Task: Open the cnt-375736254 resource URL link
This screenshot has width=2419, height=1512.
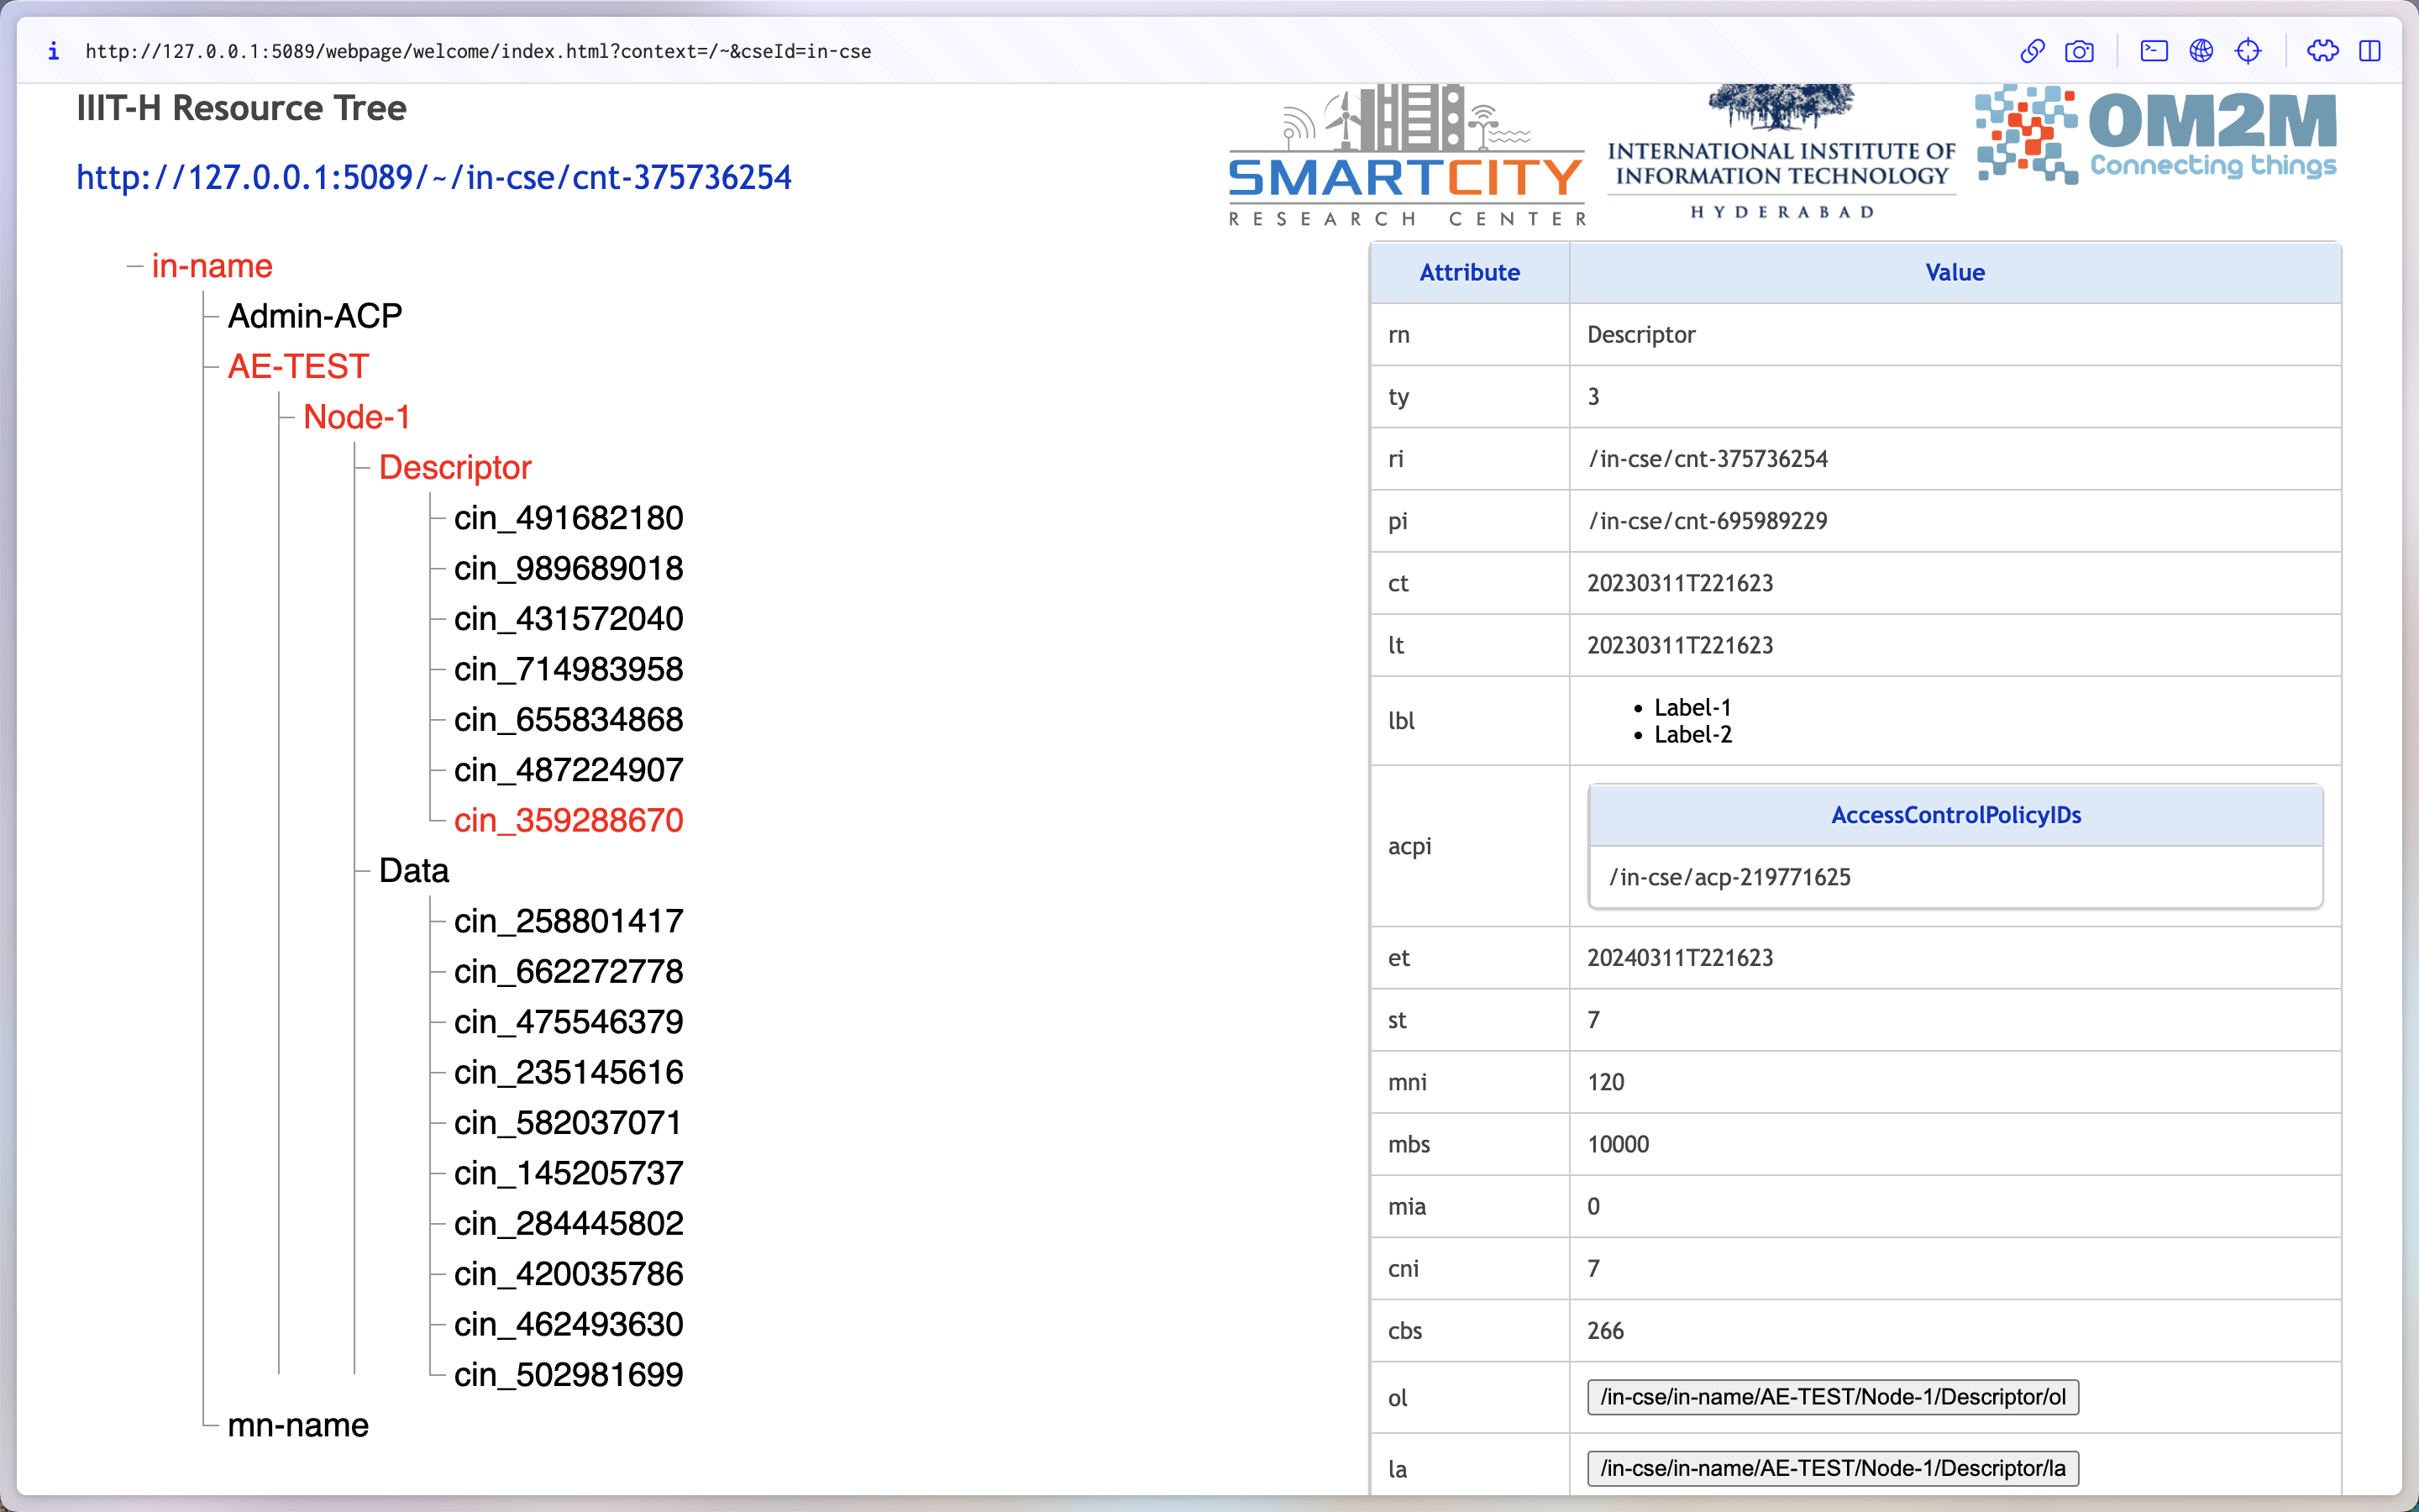Action: tap(433, 177)
